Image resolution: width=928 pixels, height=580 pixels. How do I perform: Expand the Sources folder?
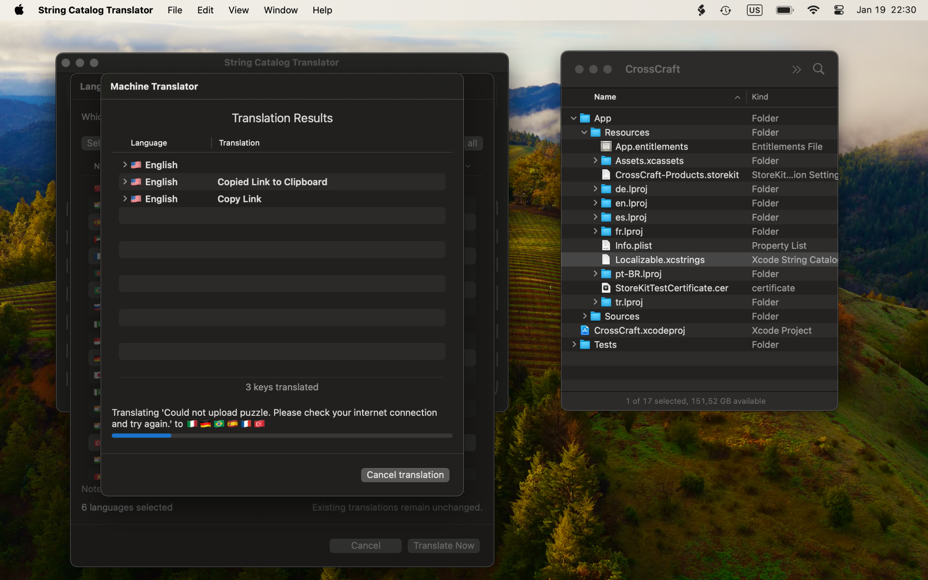point(584,316)
